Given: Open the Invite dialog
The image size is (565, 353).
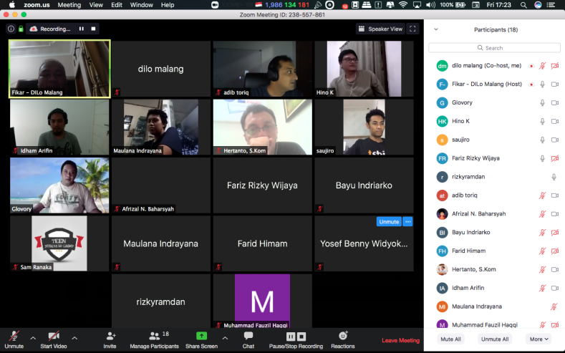Looking at the screenshot, I should [x=110, y=339].
